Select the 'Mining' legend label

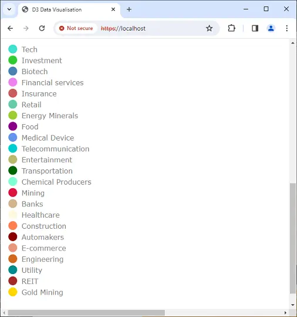point(33,193)
